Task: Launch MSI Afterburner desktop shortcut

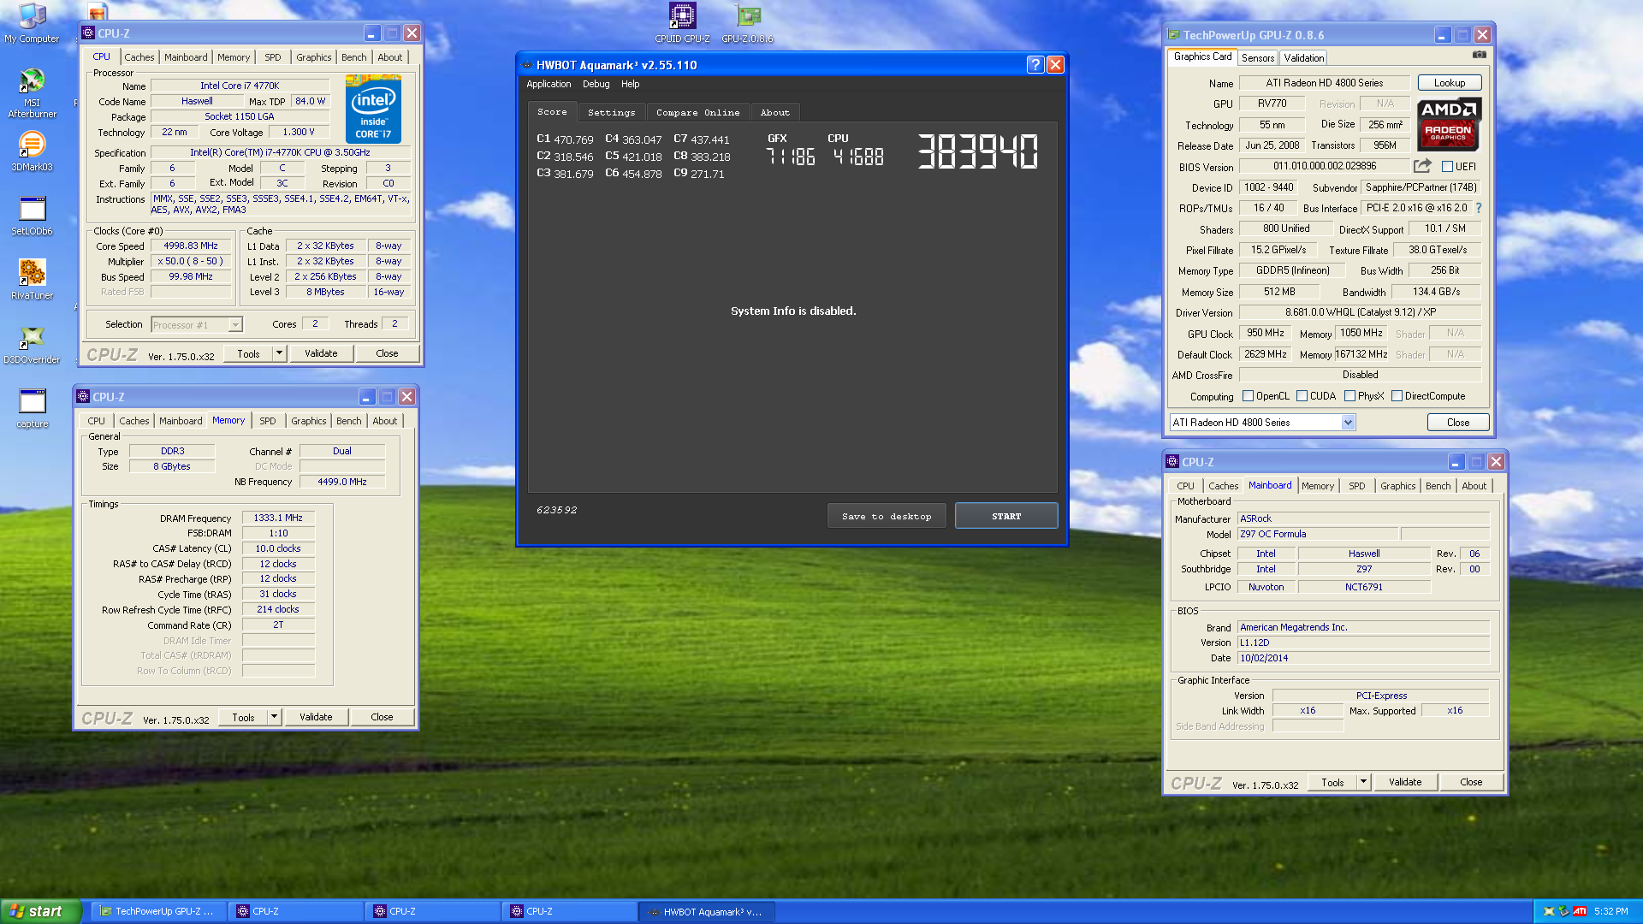Action: pyautogui.click(x=32, y=94)
